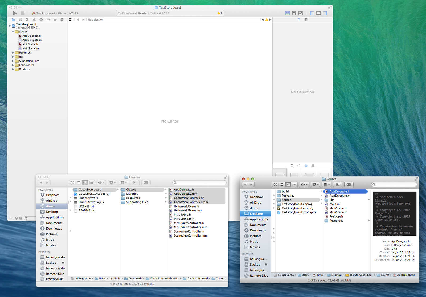
Task: Select the Standard editor button in Xcode
Action: 288,13
